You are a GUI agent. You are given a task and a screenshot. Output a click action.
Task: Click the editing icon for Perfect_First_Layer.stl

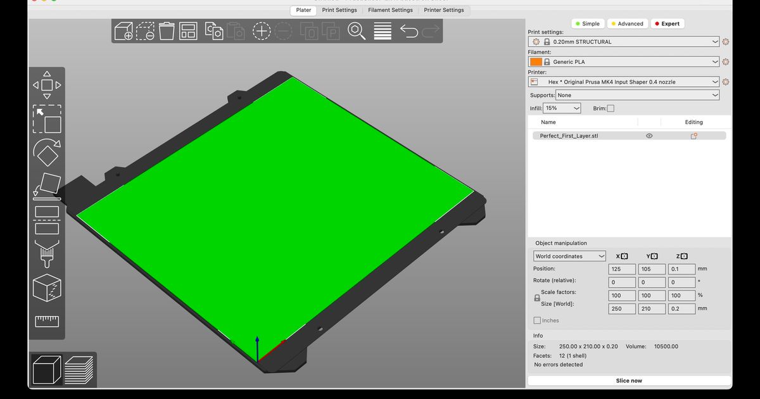pos(693,136)
